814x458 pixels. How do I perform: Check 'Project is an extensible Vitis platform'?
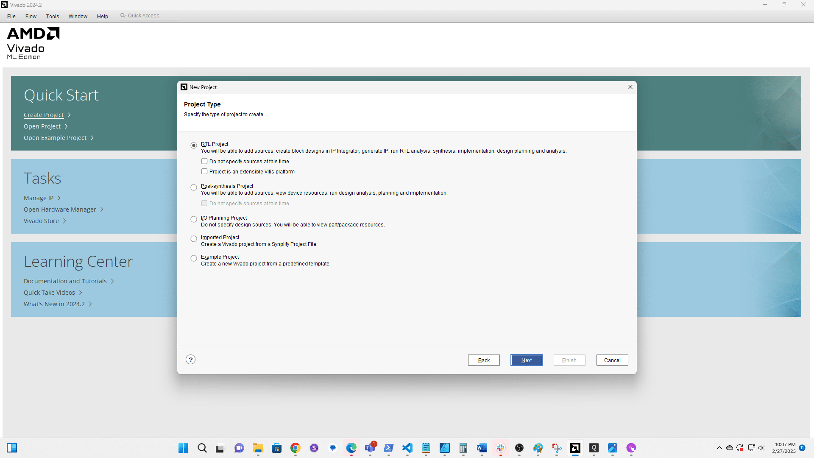pos(204,171)
